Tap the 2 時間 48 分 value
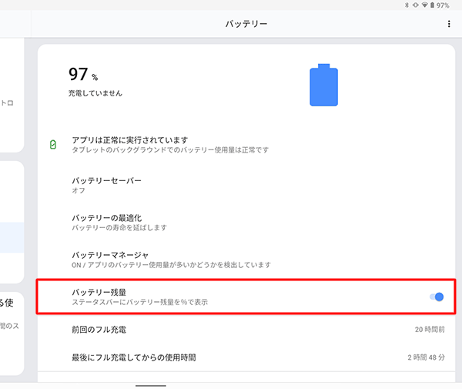 pos(426,357)
